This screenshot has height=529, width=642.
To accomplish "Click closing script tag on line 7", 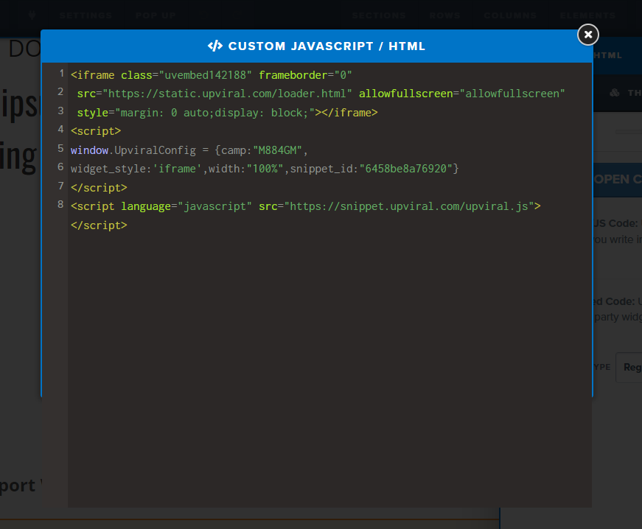I will tap(99, 188).
